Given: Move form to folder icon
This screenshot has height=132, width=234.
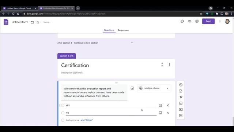Looking at the screenshot, I should pyautogui.click(x=32, y=22).
